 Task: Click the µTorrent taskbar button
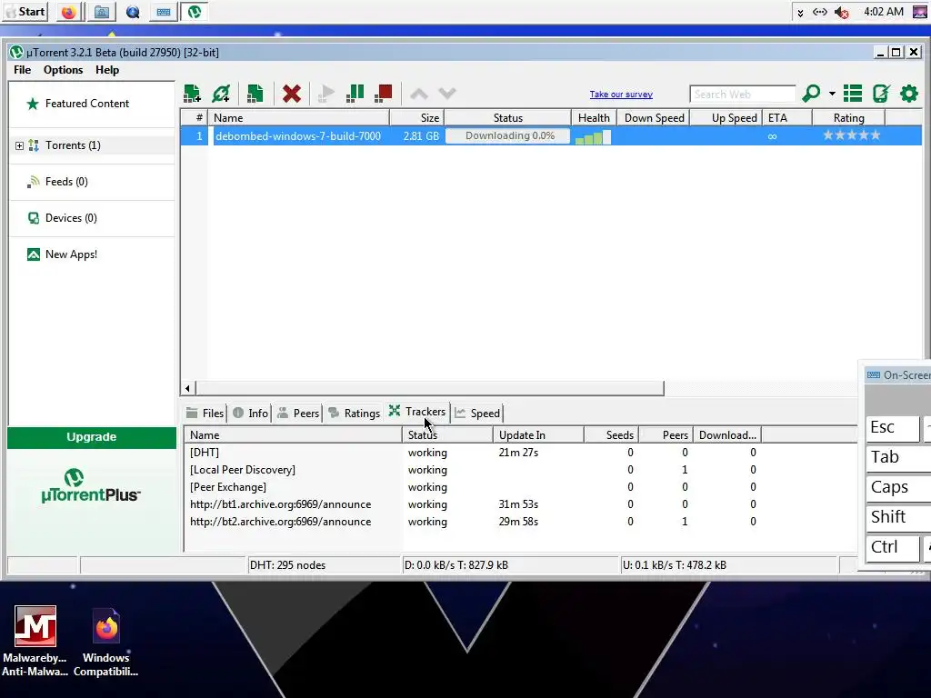[x=195, y=12]
